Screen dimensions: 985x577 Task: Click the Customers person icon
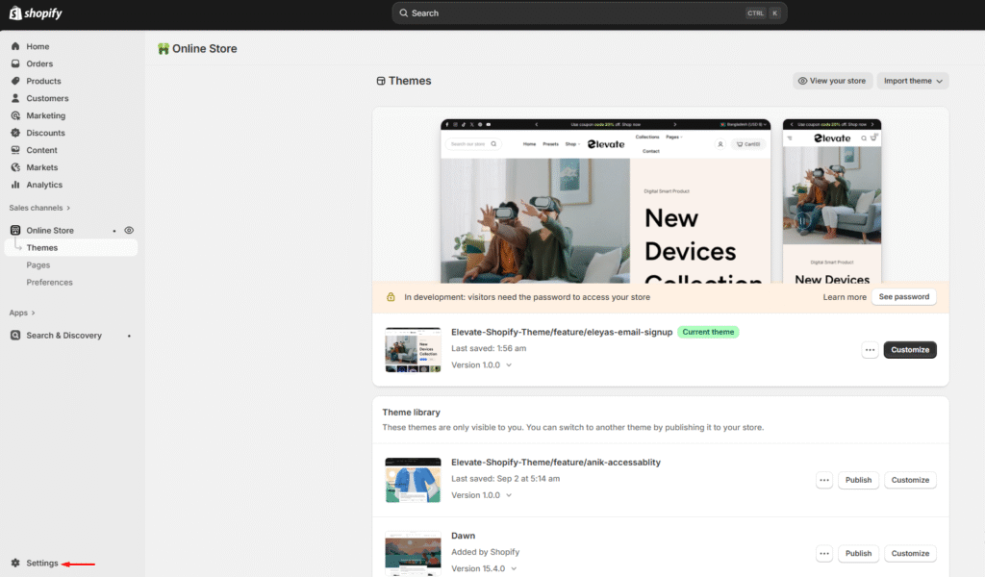tap(15, 98)
